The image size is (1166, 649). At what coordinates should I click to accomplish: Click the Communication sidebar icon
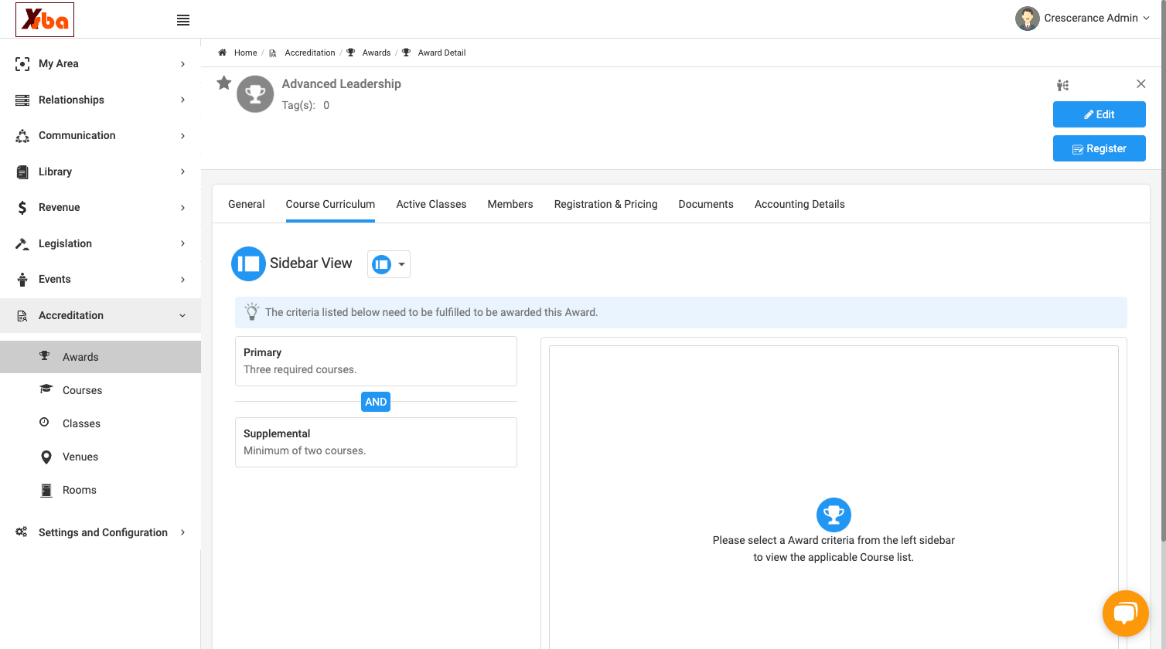[22, 136]
